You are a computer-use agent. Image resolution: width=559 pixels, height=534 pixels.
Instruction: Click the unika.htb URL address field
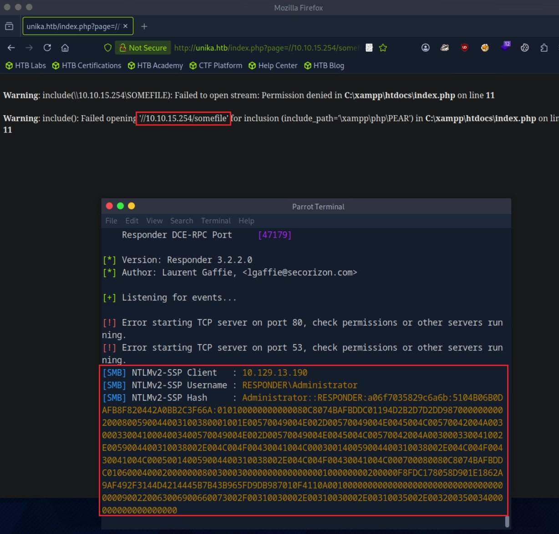coord(267,48)
